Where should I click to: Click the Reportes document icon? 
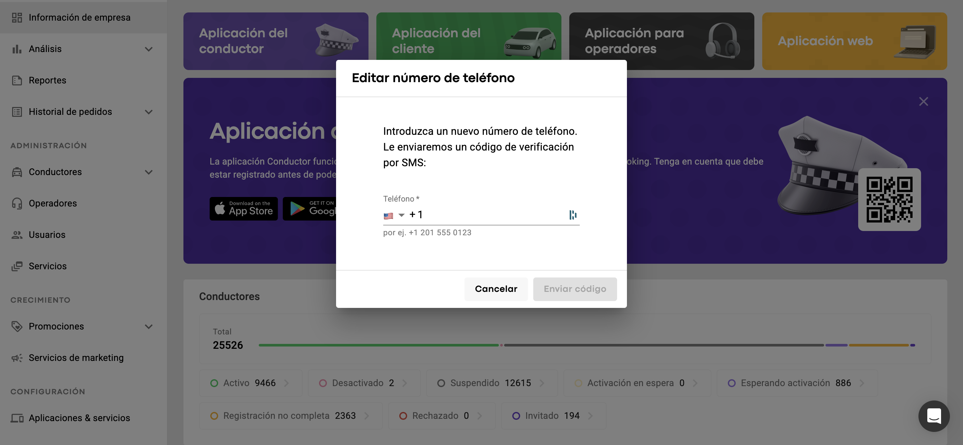coord(17,80)
